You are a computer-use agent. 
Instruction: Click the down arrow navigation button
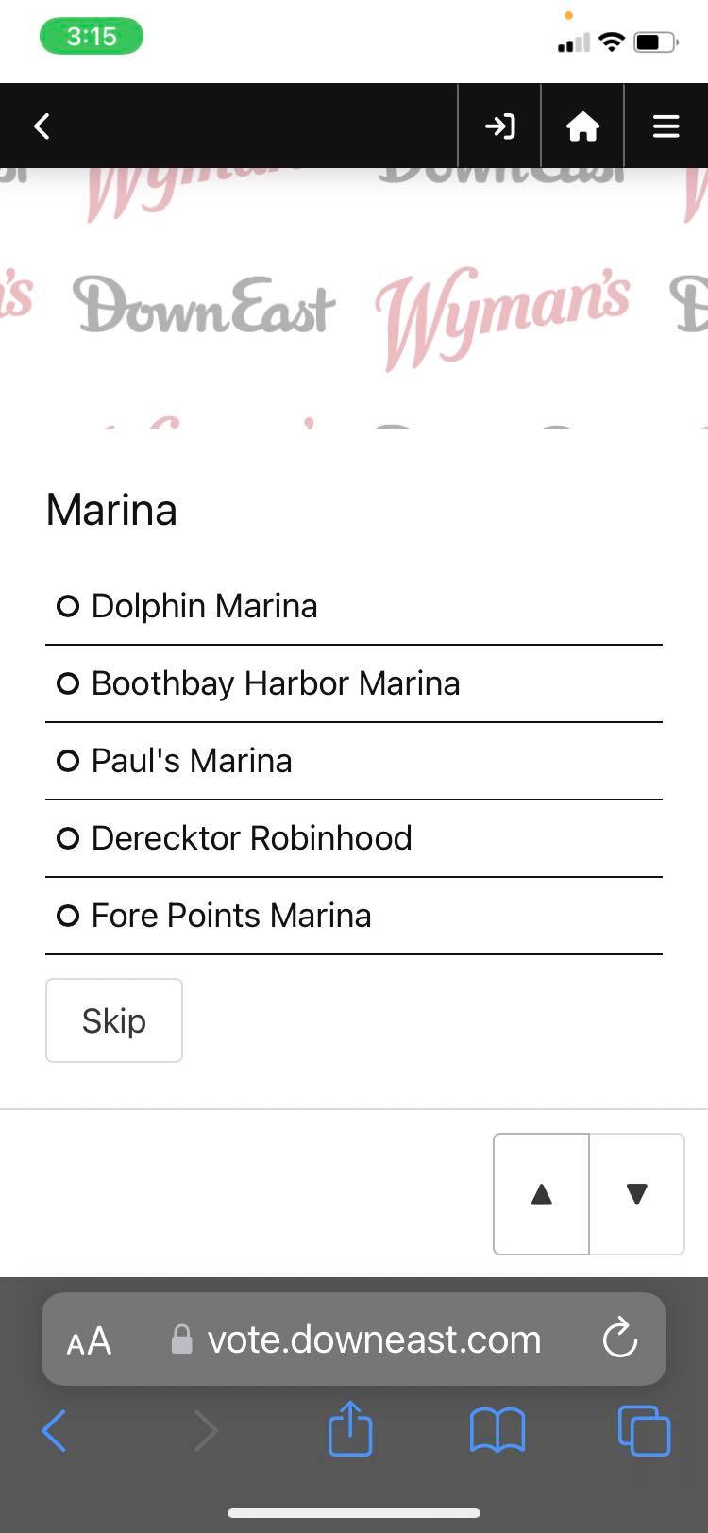tap(637, 1194)
